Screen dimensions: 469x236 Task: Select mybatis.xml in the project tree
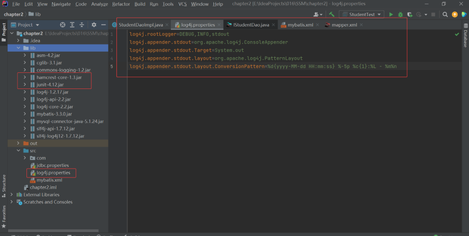tap(49, 180)
